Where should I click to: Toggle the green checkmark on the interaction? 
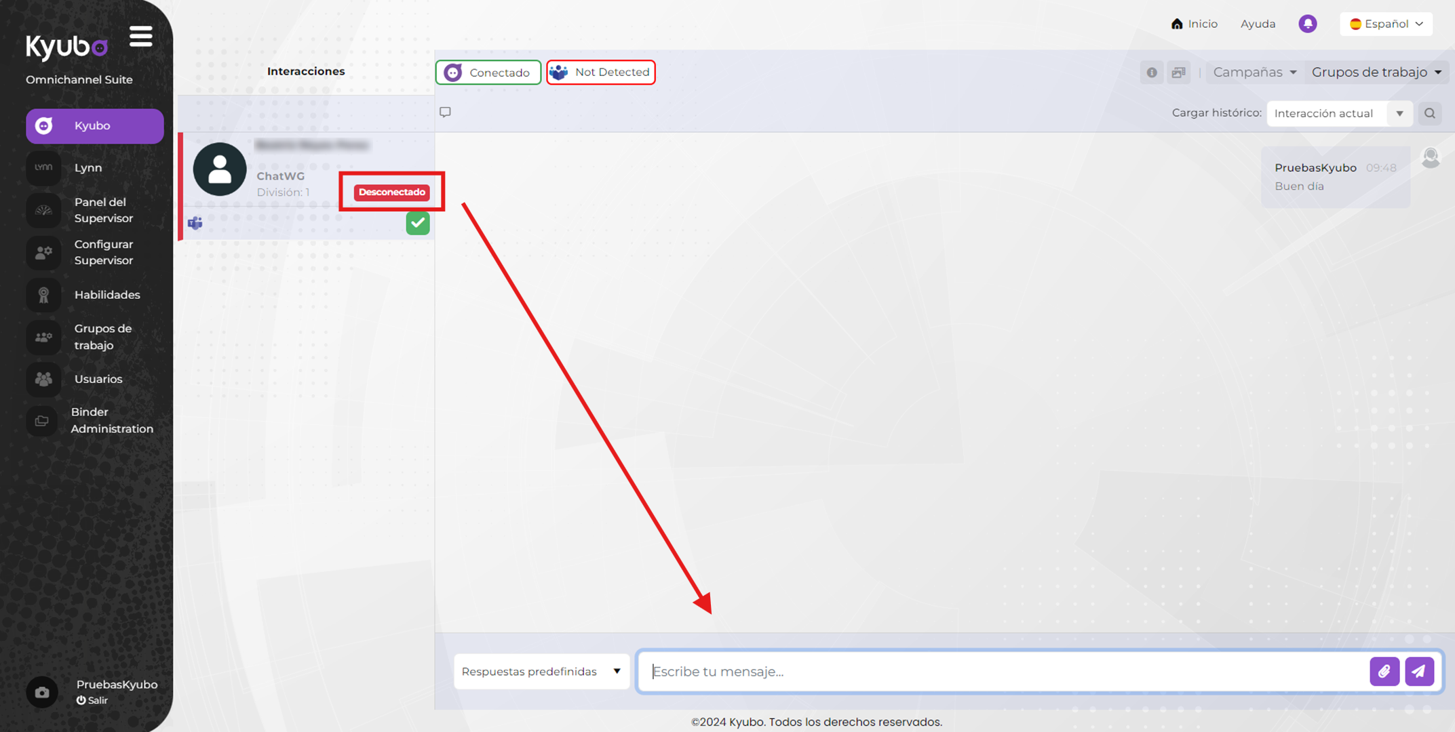pos(418,223)
